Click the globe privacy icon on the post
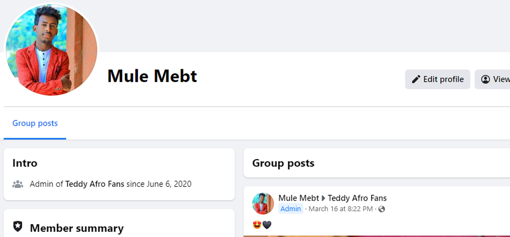 382,209
